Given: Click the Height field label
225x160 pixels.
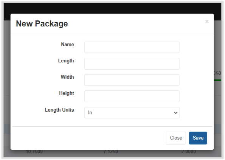Looking at the screenshot, I should (67, 93).
